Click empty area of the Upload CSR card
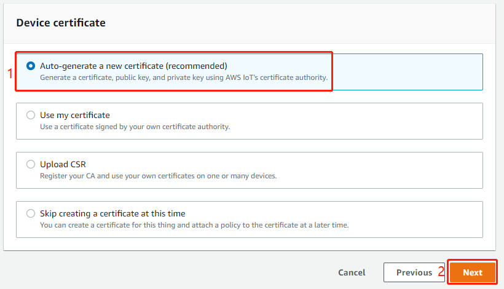The image size is (504, 289). coord(381,170)
